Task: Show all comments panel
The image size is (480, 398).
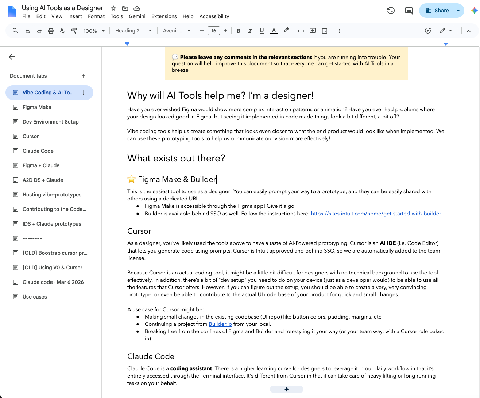Action: [409, 11]
